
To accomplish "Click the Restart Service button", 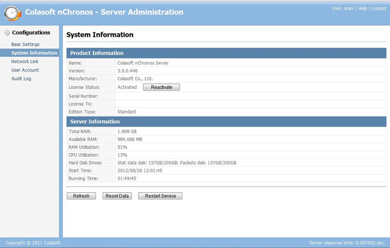I will tap(160, 196).
